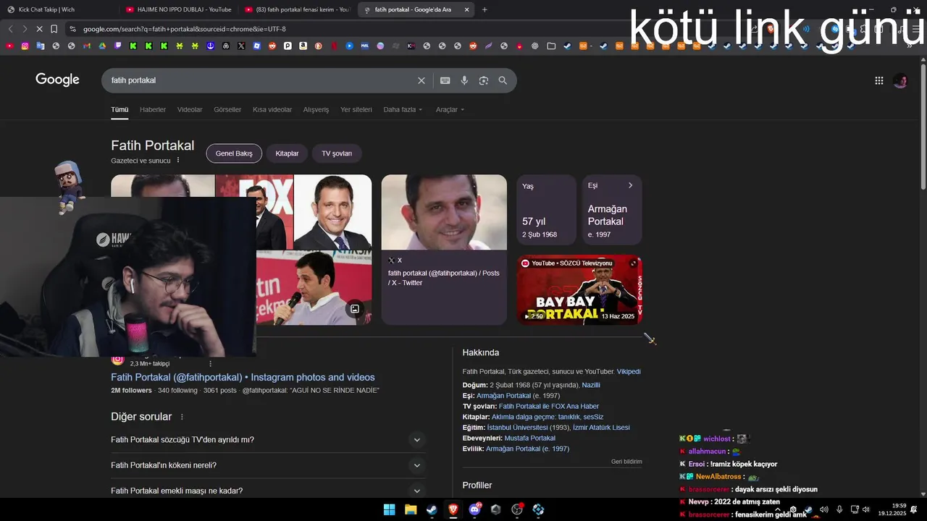Open 'Fatih Portakal ile FOX Ana Haber' link
Image resolution: width=927 pixels, height=521 pixels.
(548, 407)
